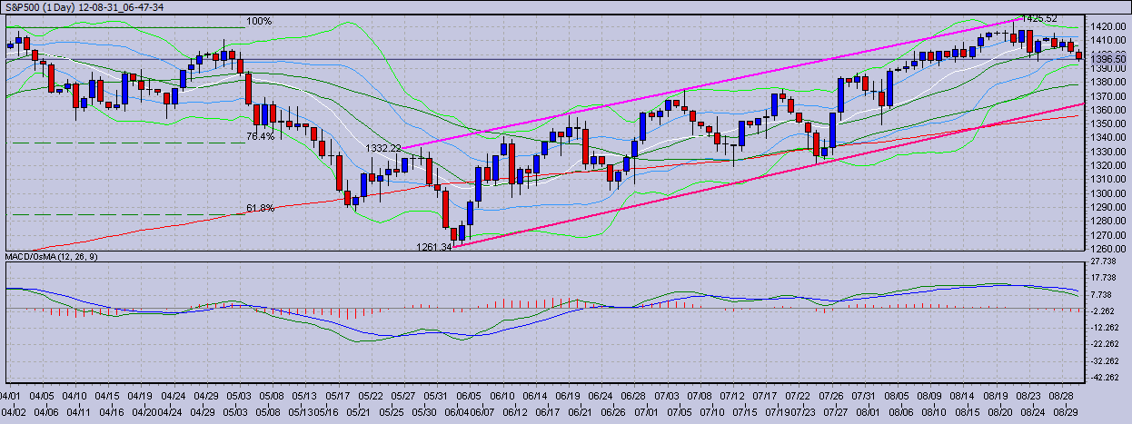This screenshot has height=424, width=1132.
Task: Click the 08/05 date label
Action: tap(896, 397)
